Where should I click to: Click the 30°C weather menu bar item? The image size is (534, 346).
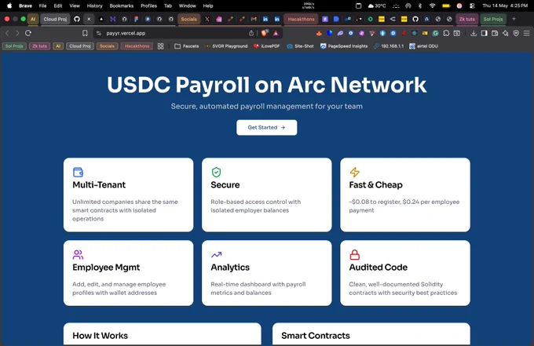point(377,5)
